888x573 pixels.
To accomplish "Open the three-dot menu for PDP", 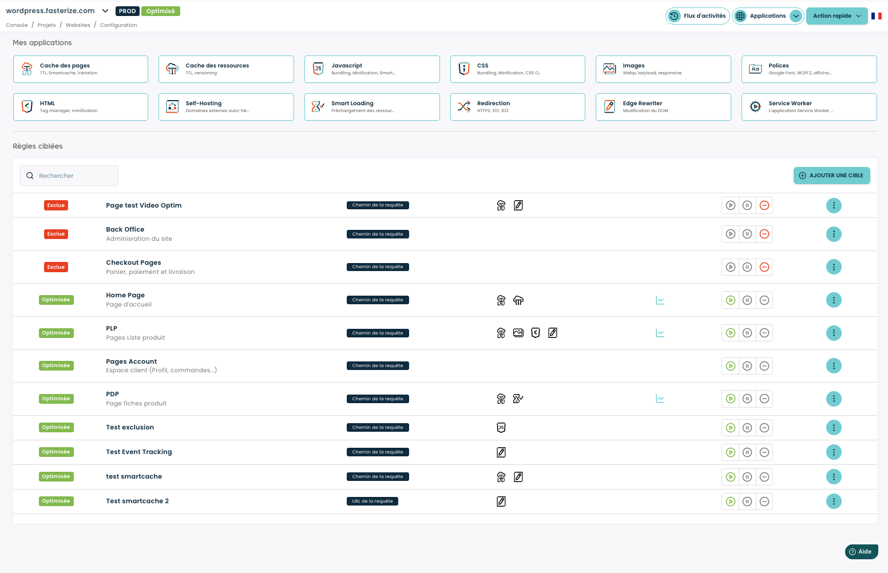I will click(834, 399).
